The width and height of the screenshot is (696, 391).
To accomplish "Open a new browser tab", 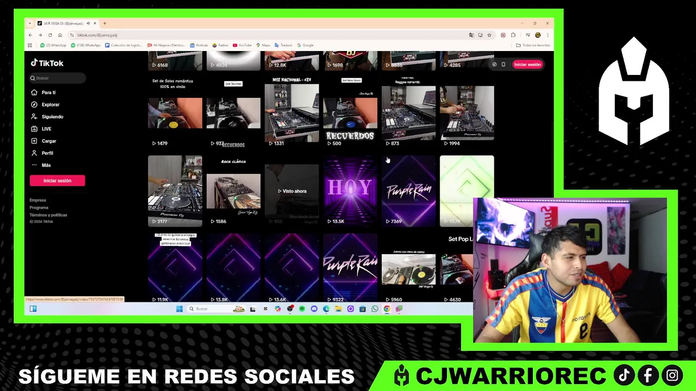I will click(x=105, y=23).
